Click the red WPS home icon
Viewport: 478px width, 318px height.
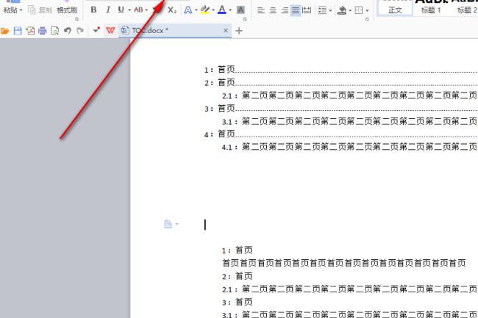pos(110,30)
